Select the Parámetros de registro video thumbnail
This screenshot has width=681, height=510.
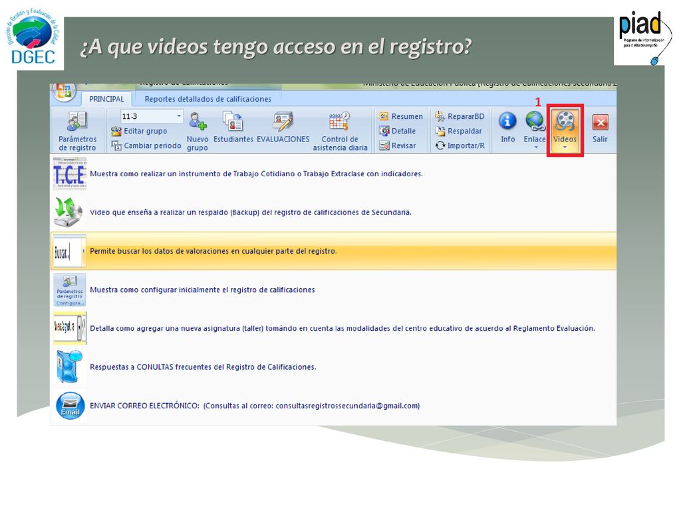pos(69,290)
